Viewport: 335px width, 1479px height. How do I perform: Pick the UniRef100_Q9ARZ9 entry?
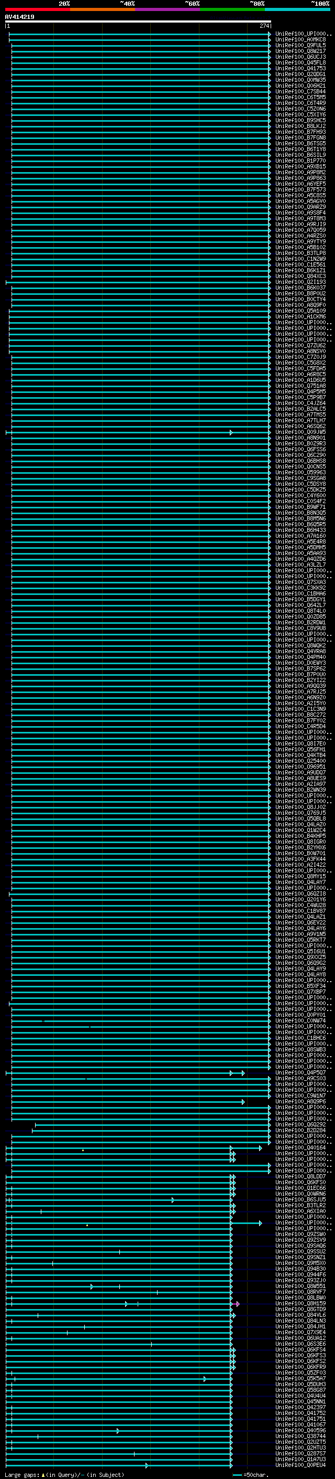[x=300, y=207]
